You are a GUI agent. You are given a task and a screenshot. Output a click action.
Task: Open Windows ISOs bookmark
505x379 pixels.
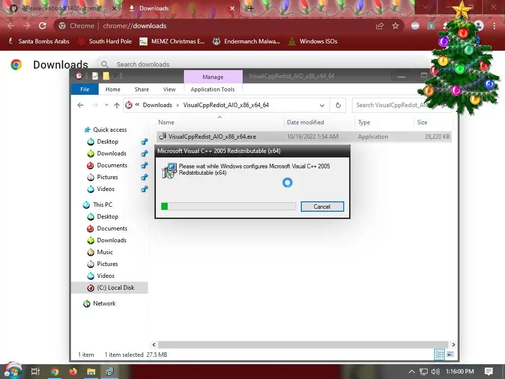[313, 41]
